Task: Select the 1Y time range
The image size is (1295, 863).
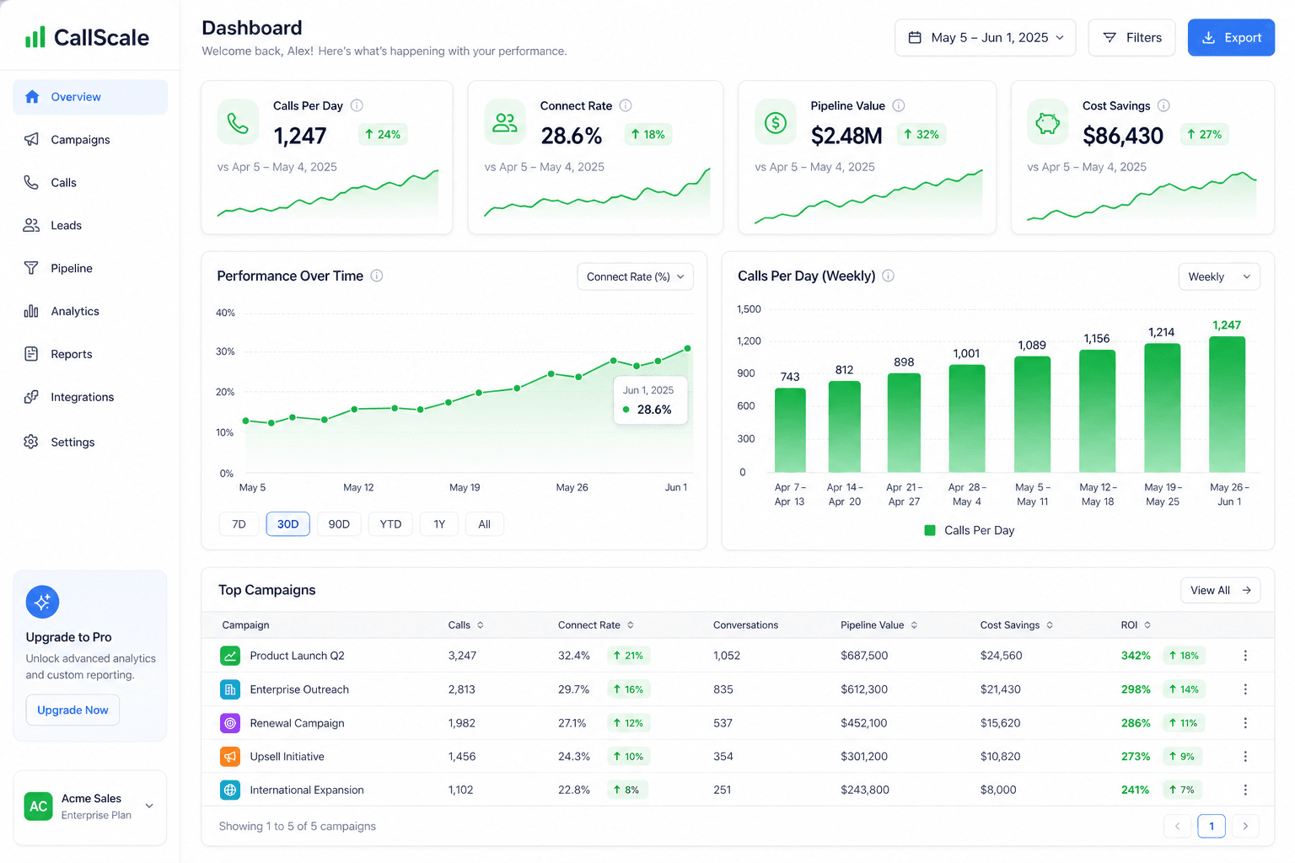Action: [x=439, y=524]
